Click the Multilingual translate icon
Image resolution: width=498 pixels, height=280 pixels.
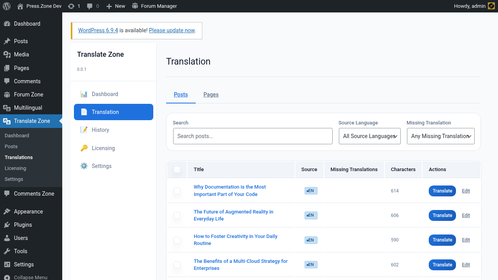7,108
